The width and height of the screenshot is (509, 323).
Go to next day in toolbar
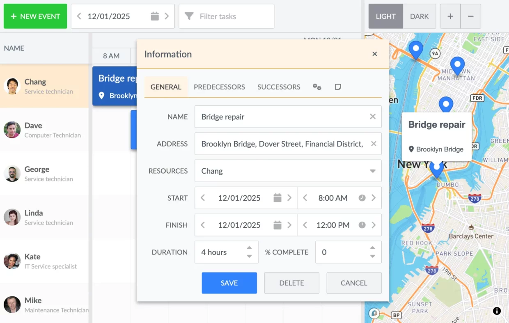point(167,16)
